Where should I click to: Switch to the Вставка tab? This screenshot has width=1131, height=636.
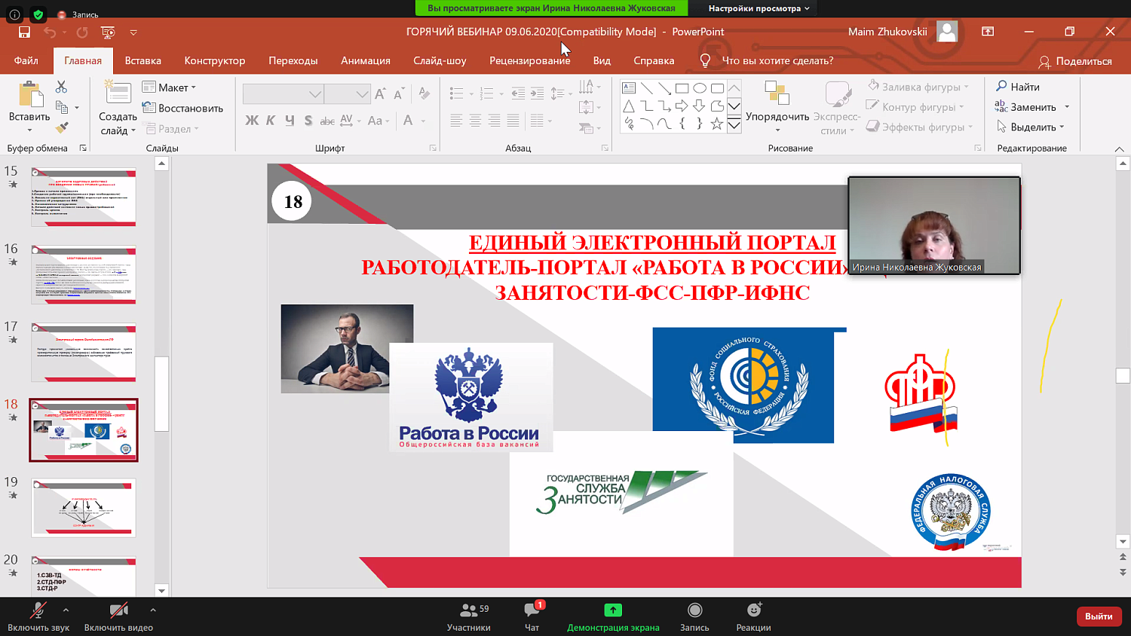(143, 61)
